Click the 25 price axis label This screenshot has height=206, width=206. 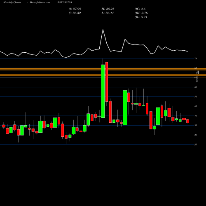(196, 145)
